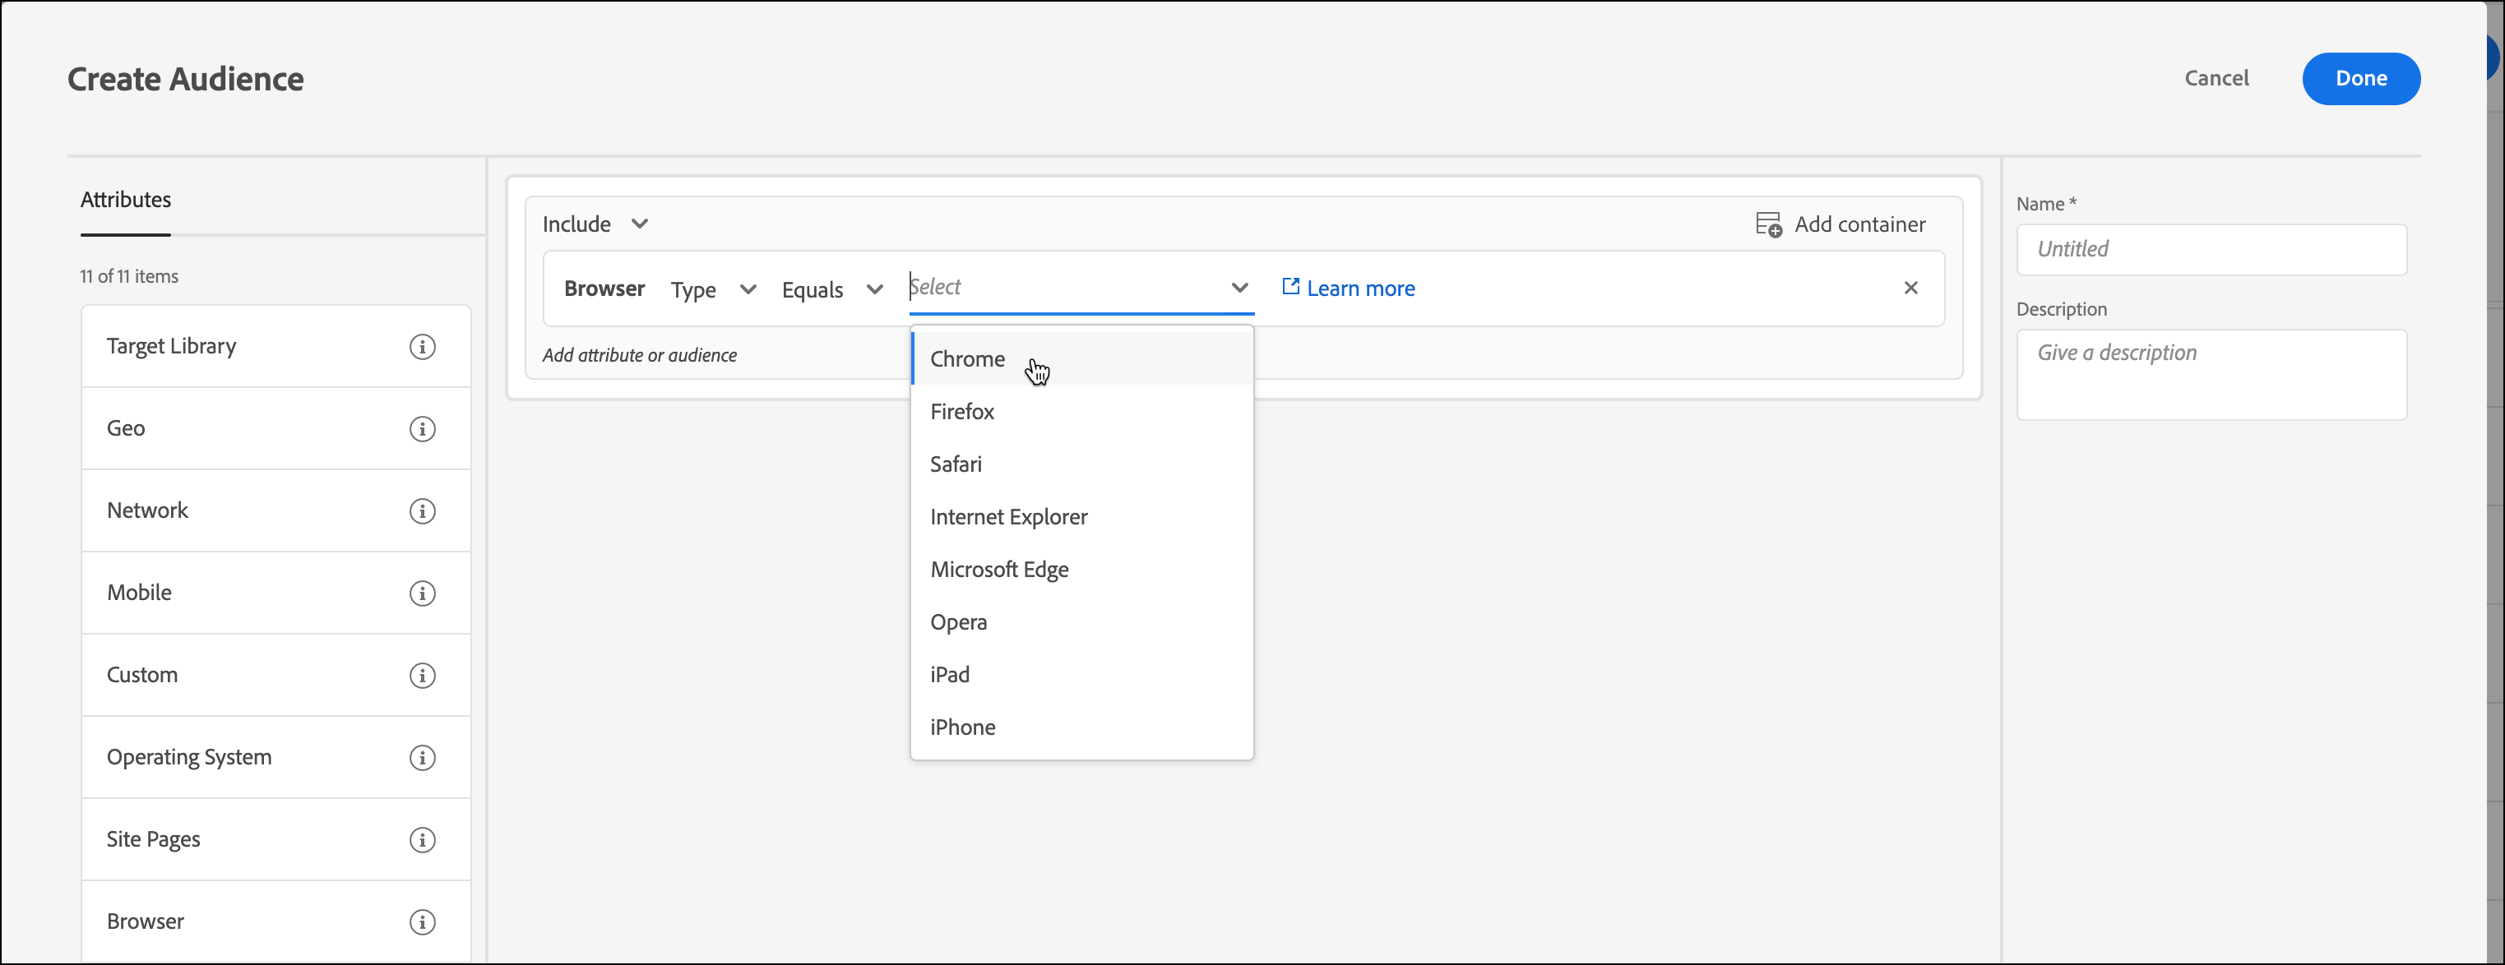
Task: Click info icon next to Target Library
Action: point(422,347)
